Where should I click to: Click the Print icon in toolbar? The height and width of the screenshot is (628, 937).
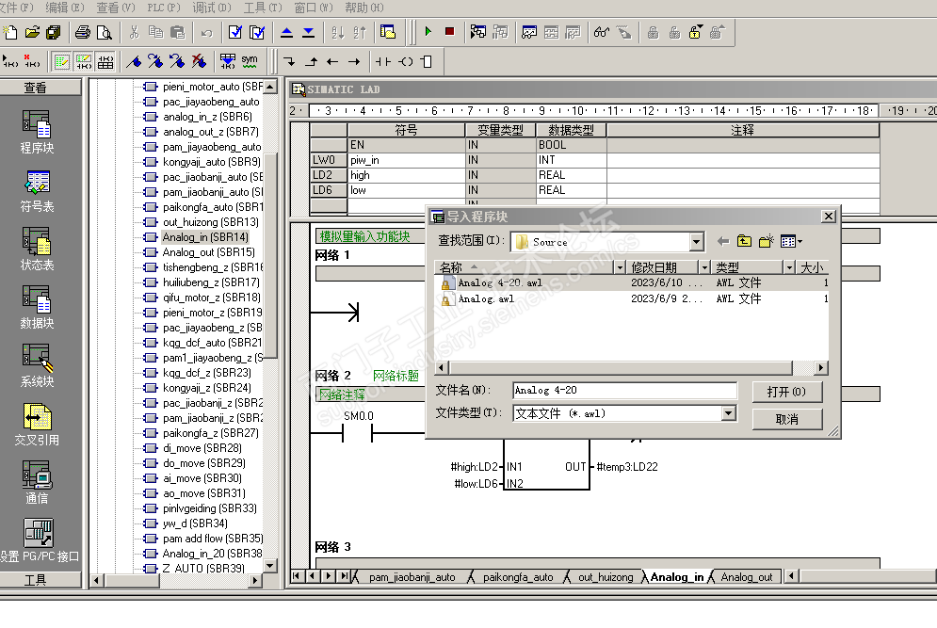[x=83, y=32]
